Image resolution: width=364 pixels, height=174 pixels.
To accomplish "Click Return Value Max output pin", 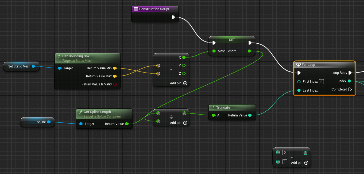I will 115,76.
